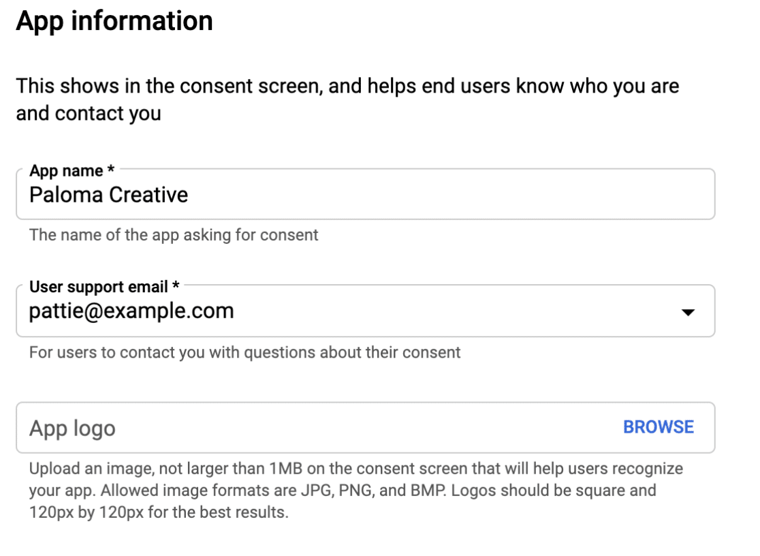
Task: Select the App logo upload field
Action: pos(366,427)
